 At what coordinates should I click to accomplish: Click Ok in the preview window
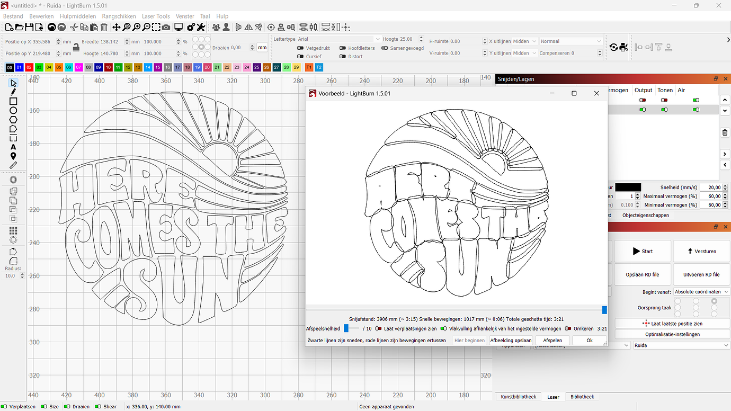click(590, 341)
